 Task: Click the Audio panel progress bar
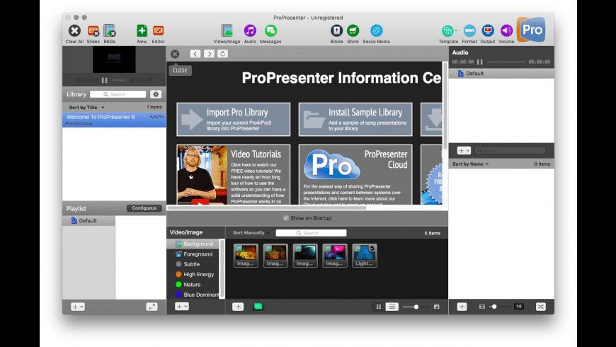tap(506, 62)
